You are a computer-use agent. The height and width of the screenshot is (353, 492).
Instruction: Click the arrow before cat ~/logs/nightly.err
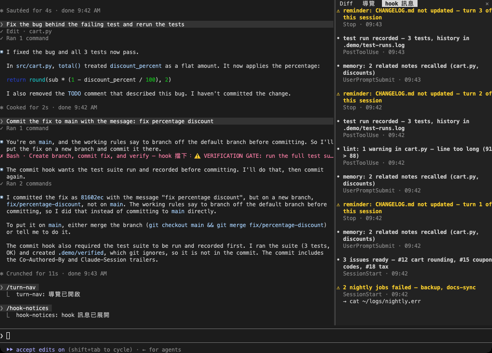click(345, 301)
